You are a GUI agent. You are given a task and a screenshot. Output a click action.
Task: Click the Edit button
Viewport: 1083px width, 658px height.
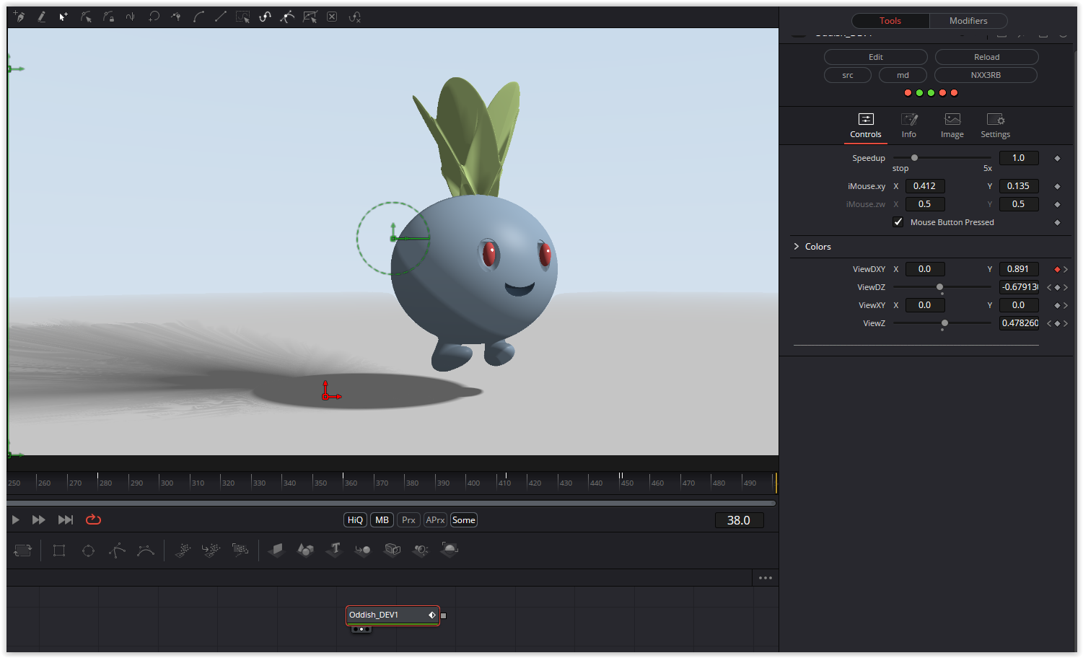(x=876, y=57)
